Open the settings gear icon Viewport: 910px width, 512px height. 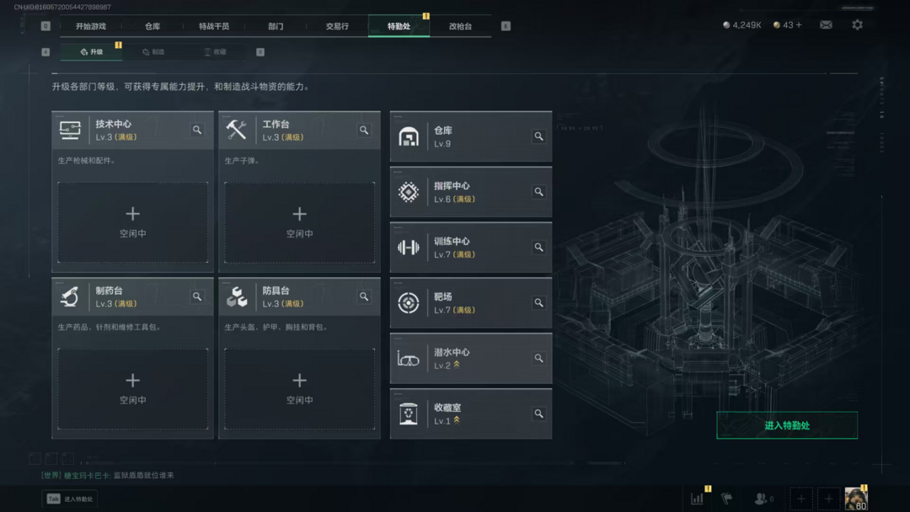pyautogui.click(x=857, y=25)
